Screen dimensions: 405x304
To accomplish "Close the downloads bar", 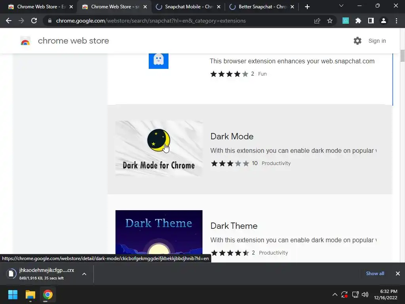I will [398, 274].
